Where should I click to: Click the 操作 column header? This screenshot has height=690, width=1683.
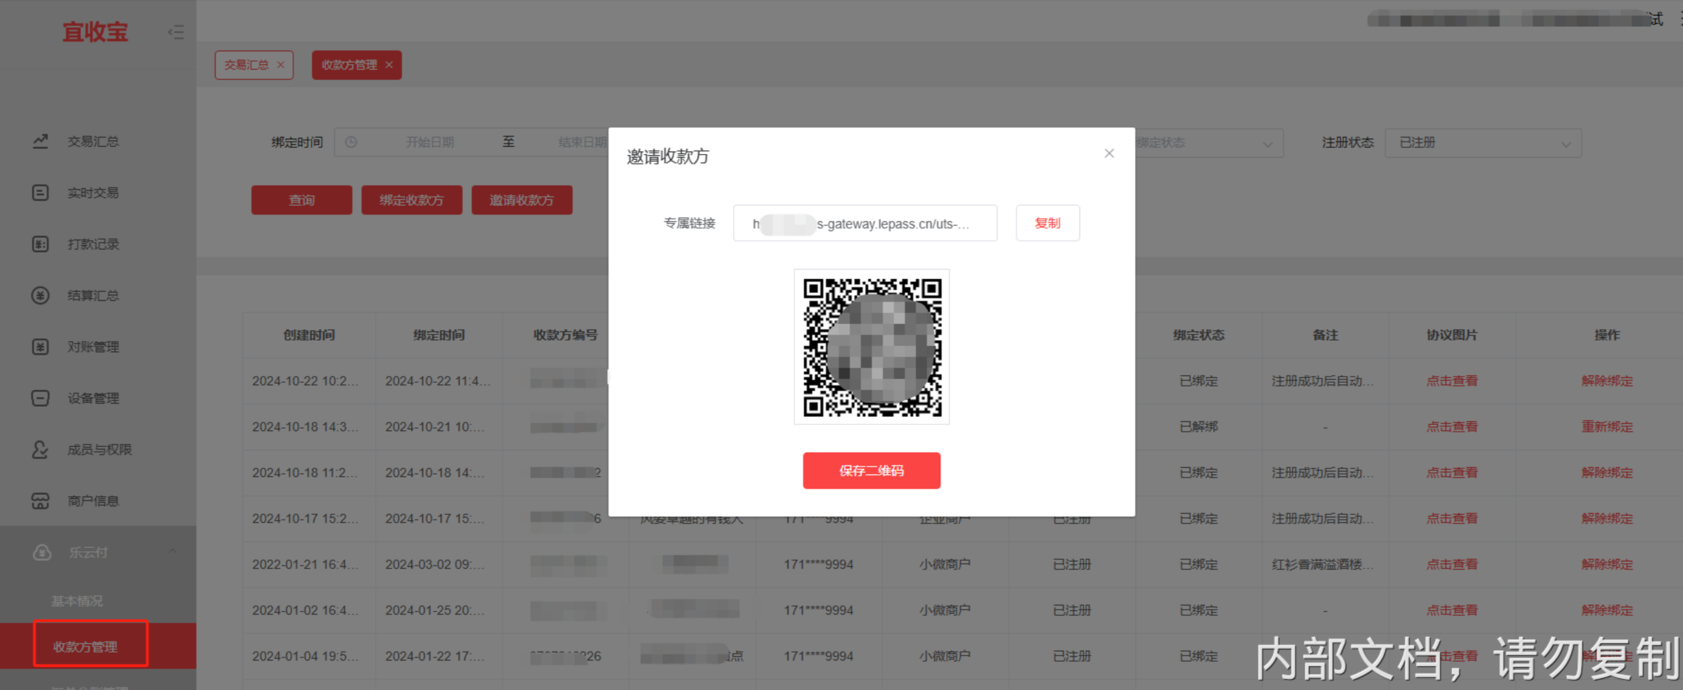coord(1607,335)
